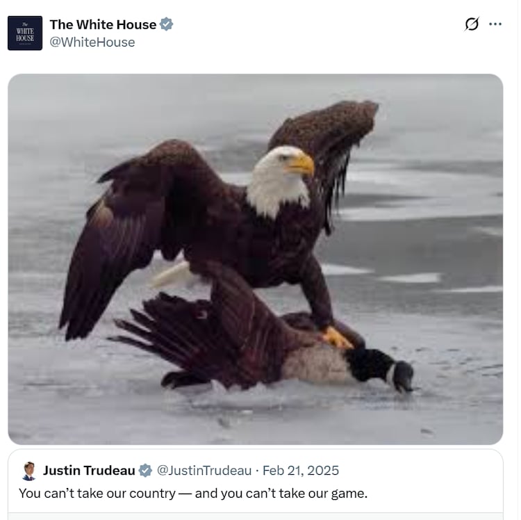Screen dimensions: 521x520
Task: Open the @WhiteHouse handle link
Action: pyautogui.click(x=92, y=42)
